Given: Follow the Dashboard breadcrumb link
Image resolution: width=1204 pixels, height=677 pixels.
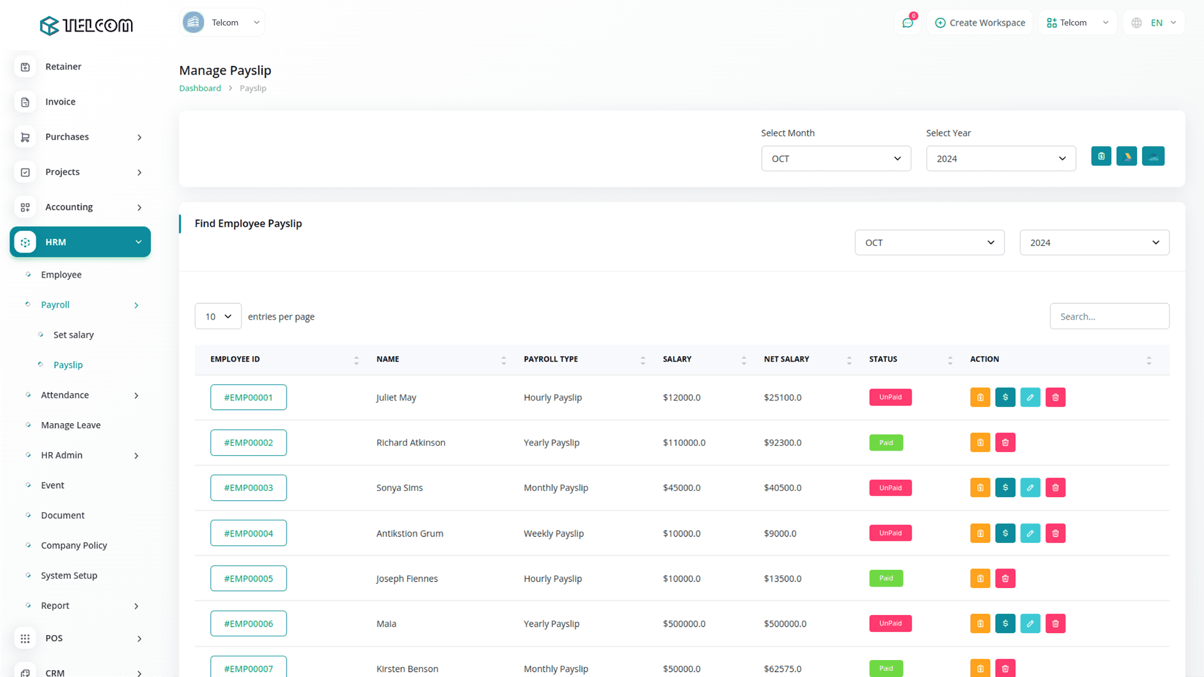Looking at the screenshot, I should click(200, 88).
